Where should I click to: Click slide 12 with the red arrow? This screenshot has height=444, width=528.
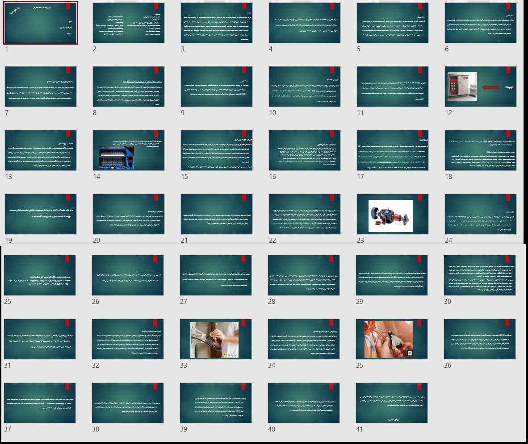pyautogui.click(x=481, y=87)
